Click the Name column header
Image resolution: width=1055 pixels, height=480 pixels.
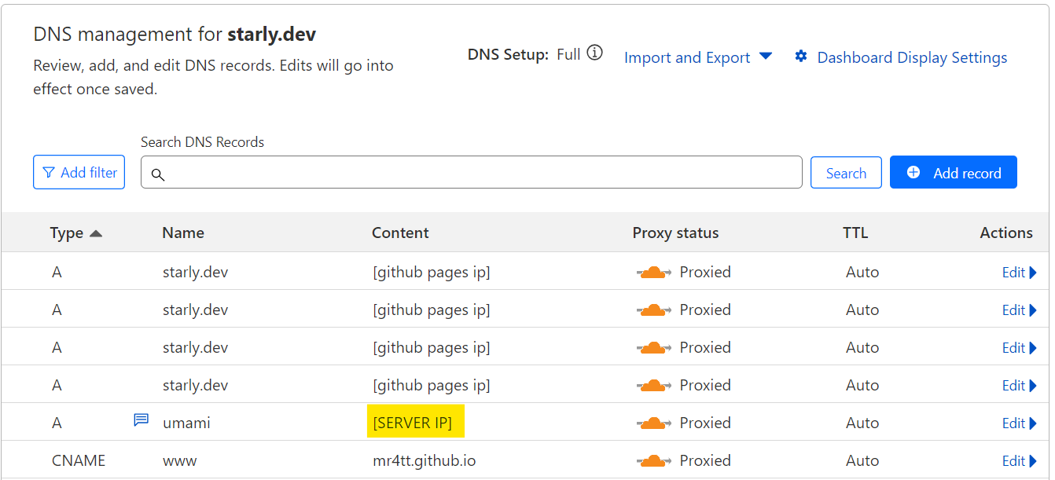[x=183, y=233]
